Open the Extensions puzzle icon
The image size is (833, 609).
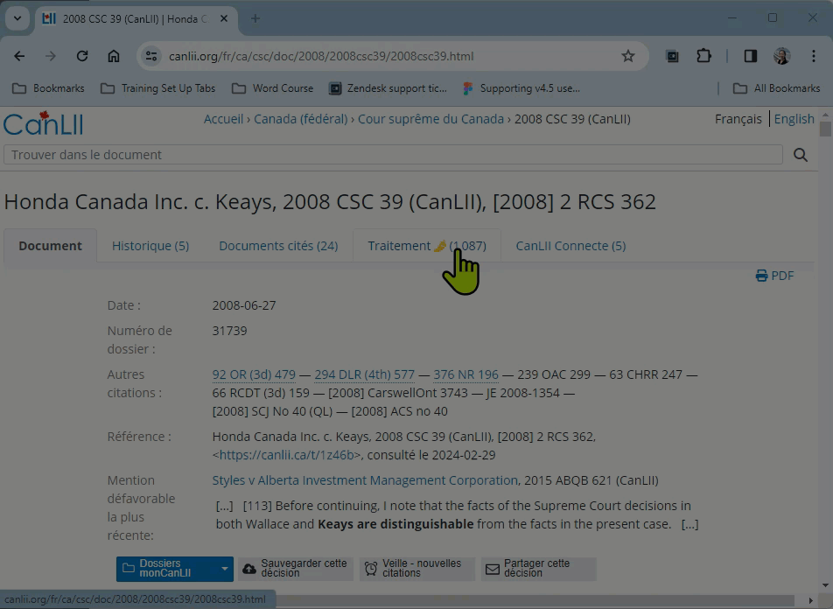click(x=703, y=56)
